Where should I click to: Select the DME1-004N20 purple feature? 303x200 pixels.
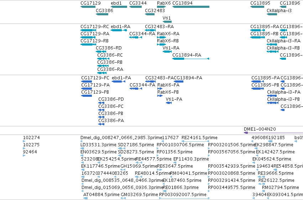pos(273,133)
